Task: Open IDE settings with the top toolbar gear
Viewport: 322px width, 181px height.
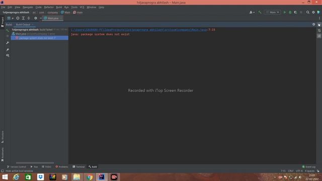Action: [x=313, y=12]
